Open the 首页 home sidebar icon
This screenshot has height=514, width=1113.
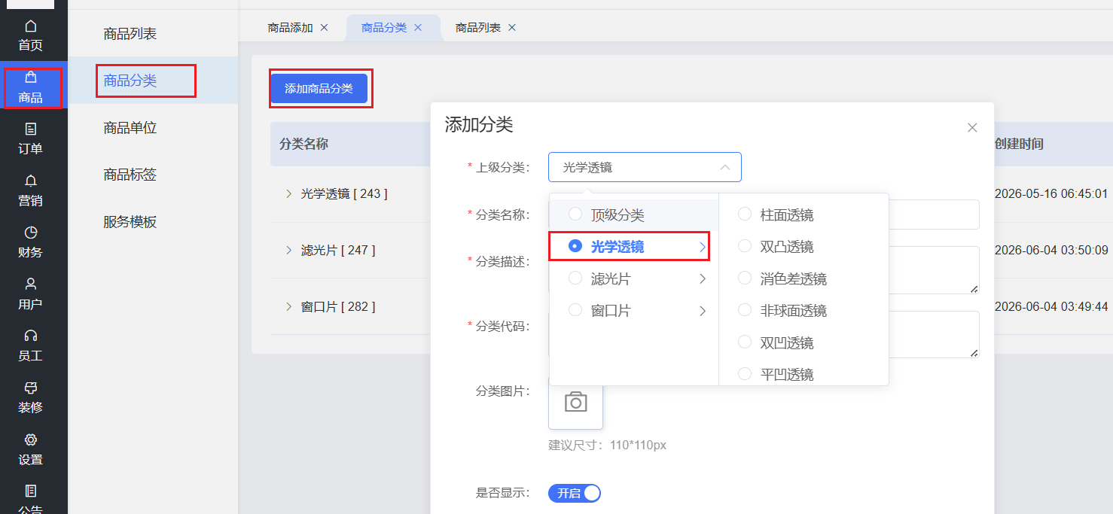[31, 26]
